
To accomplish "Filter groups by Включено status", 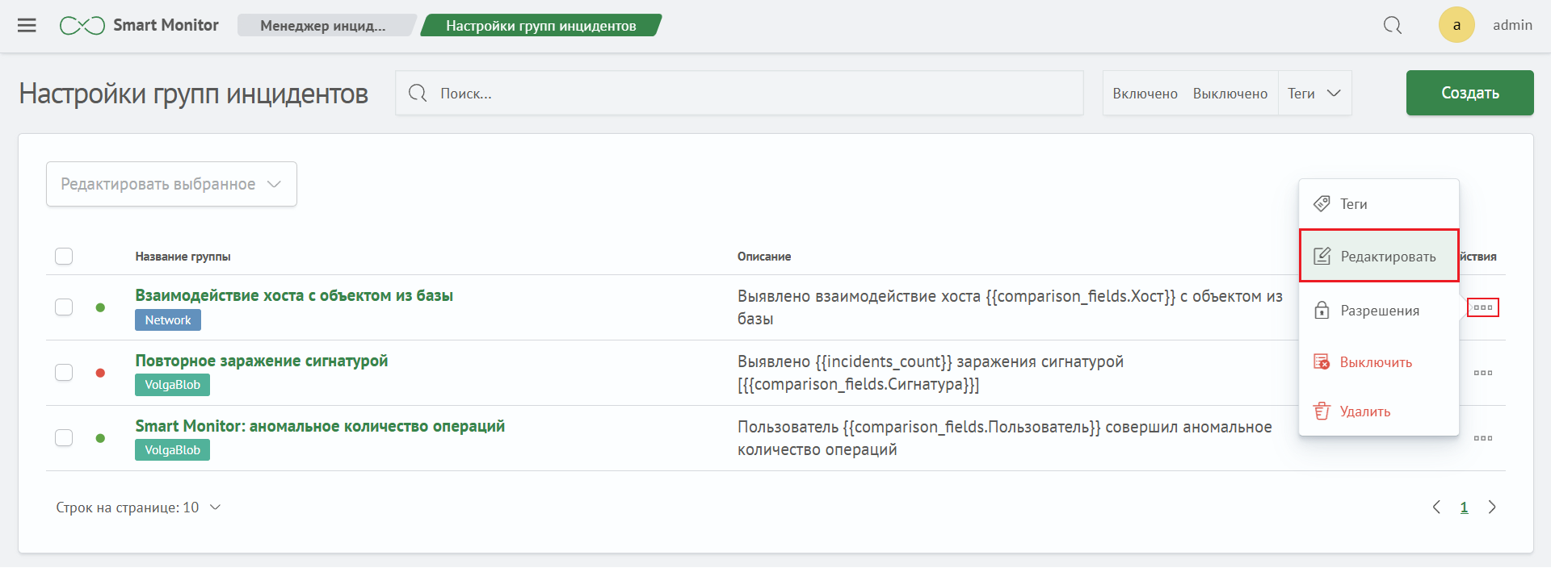I will [x=1145, y=94].
